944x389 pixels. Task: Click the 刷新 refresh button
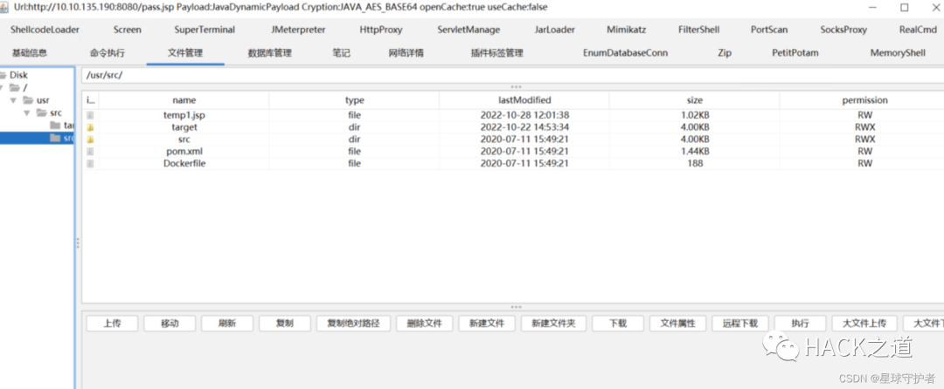click(227, 324)
